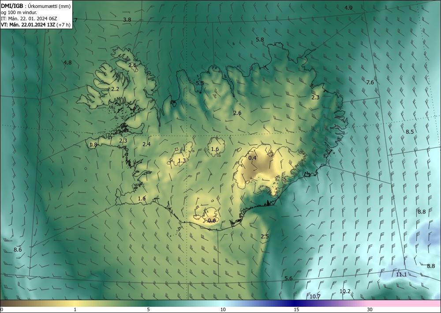Click the 11.1 value in the southeast corner
Image resolution: width=441 pixels, height=313 pixels.
coord(401,275)
